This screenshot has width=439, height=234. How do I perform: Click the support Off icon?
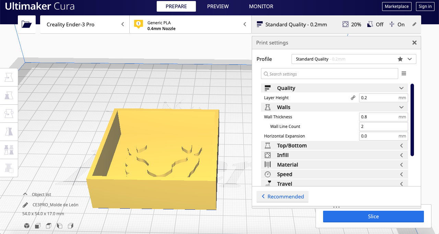point(370,24)
